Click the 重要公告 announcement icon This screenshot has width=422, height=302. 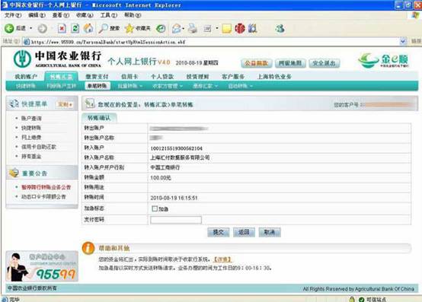pos(14,173)
